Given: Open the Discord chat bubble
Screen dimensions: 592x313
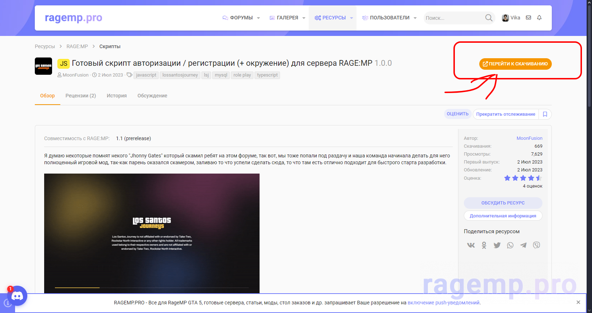Looking at the screenshot, I should click(17, 296).
